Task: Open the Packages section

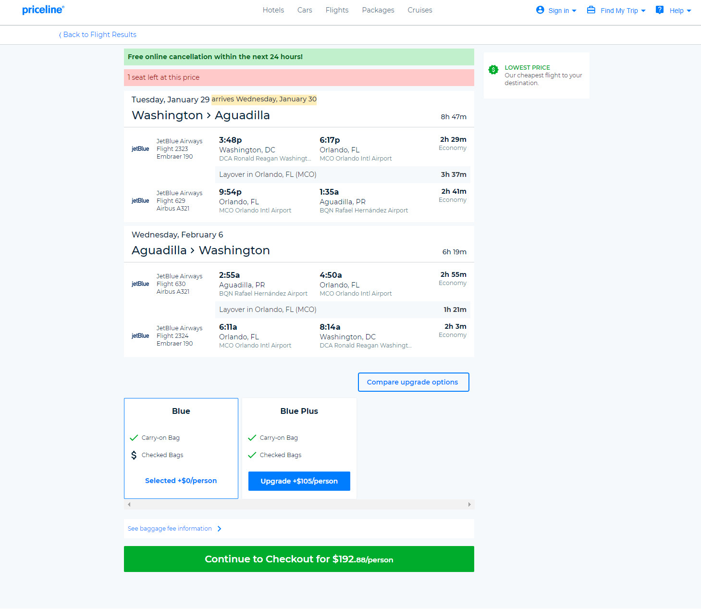Action: tap(378, 10)
